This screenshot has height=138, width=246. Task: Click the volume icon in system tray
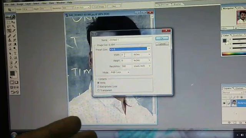242,135
